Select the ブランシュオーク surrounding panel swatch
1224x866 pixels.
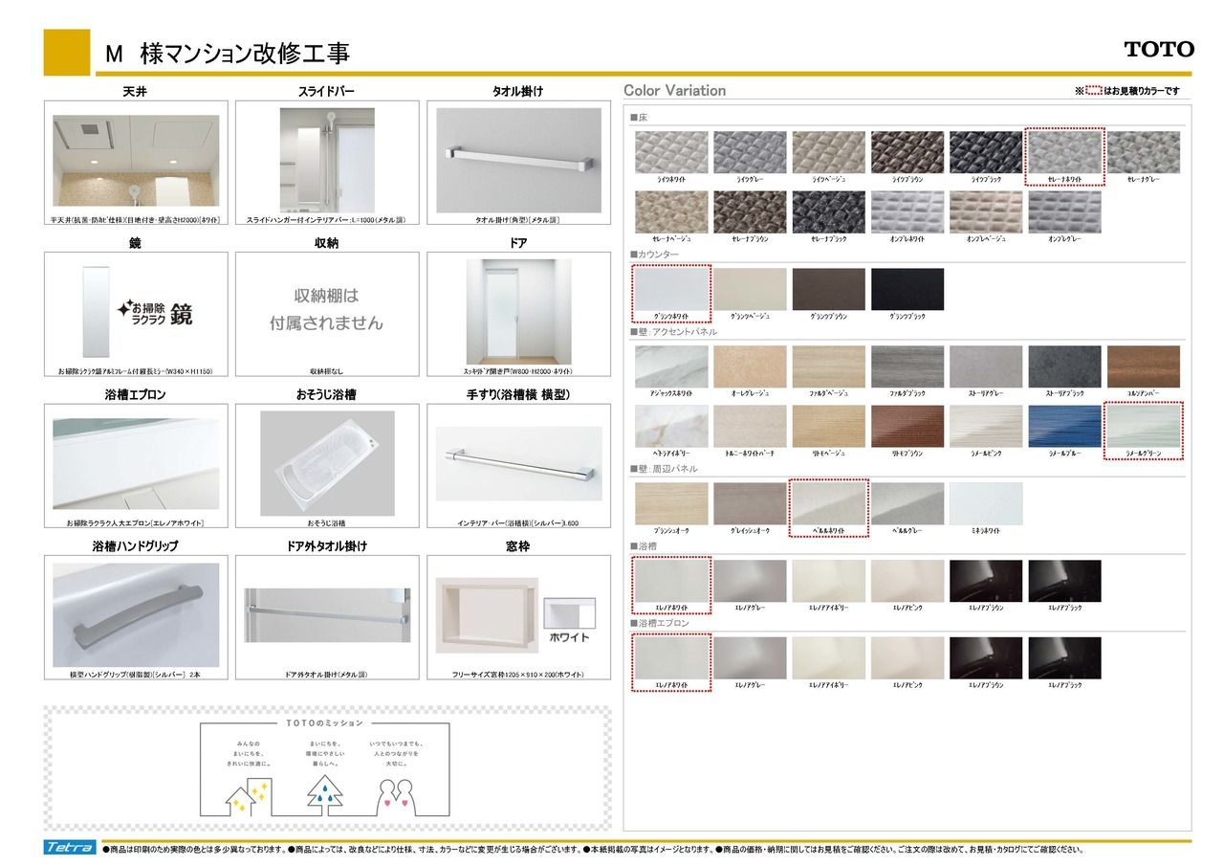coord(671,503)
